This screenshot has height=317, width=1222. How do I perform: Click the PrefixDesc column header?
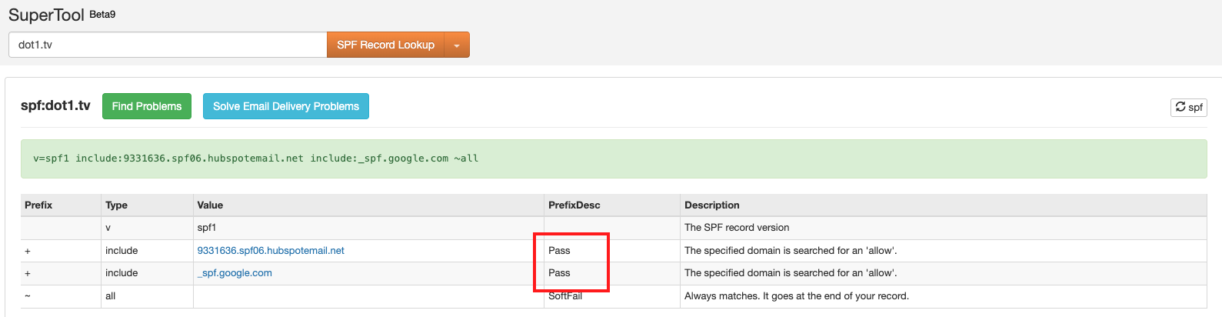click(574, 205)
